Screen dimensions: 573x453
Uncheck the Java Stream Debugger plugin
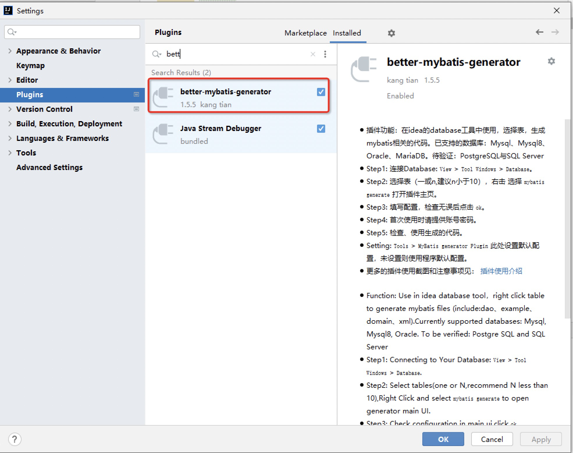point(321,129)
